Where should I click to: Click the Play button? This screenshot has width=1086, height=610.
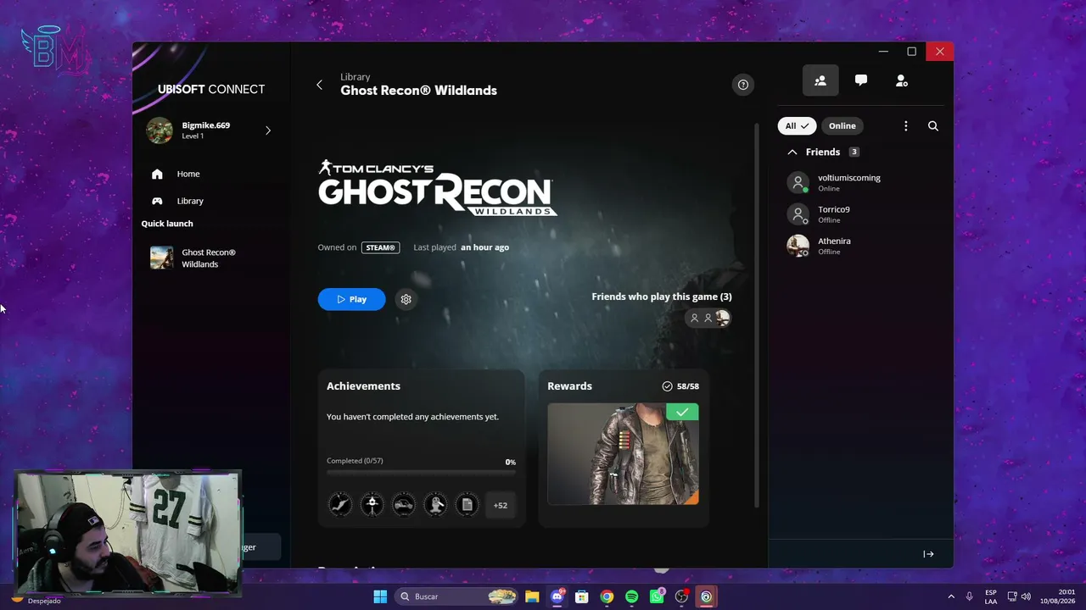(x=351, y=299)
